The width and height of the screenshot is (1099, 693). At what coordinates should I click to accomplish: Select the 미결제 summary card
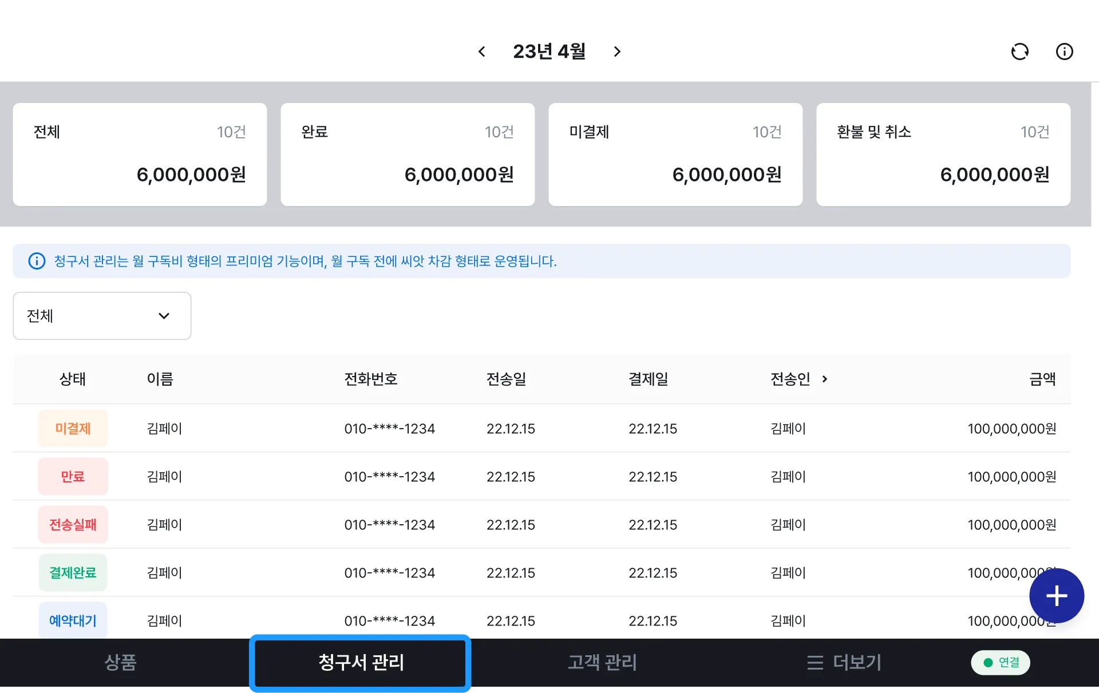pyautogui.click(x=675, y=155)
